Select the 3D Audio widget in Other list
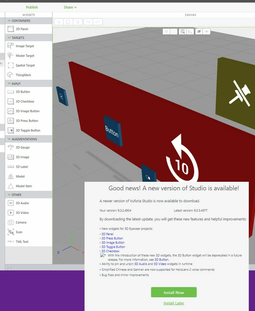The image size is (255, 311). [29, 203]
